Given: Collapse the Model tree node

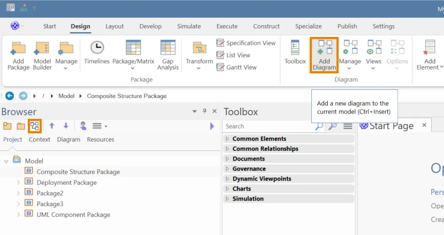Looking at the screenshot, I should click(x=6, y=161).
